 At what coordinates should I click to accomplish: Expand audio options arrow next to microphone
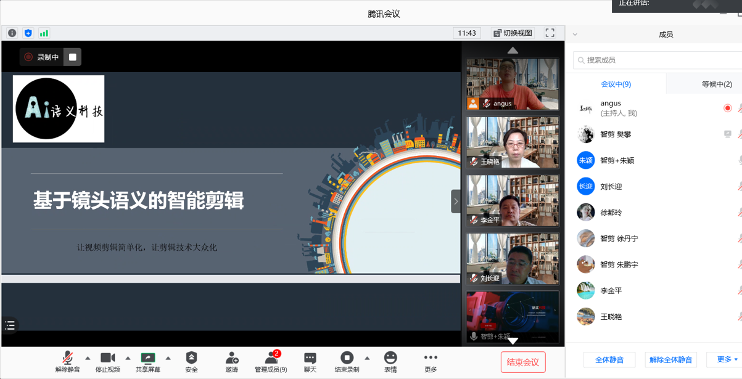[x=88, y=358]
